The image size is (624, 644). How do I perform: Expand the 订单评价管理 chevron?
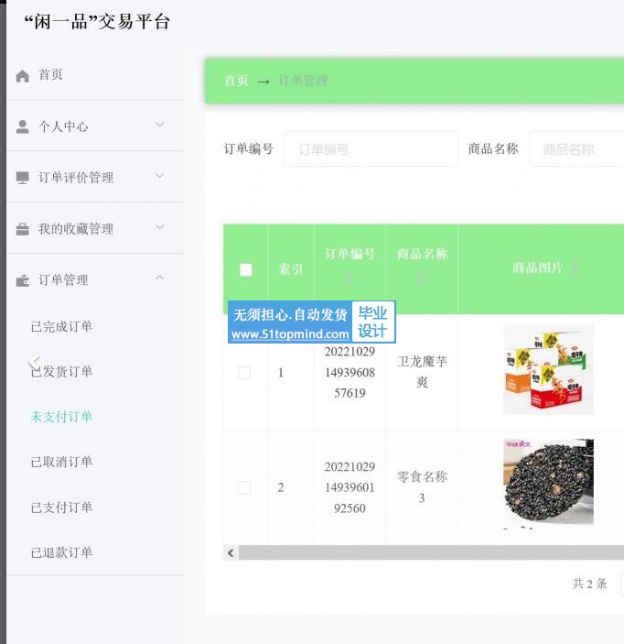point(159,175)
